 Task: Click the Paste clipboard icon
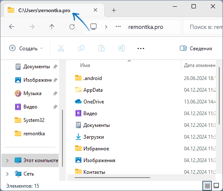101,48
